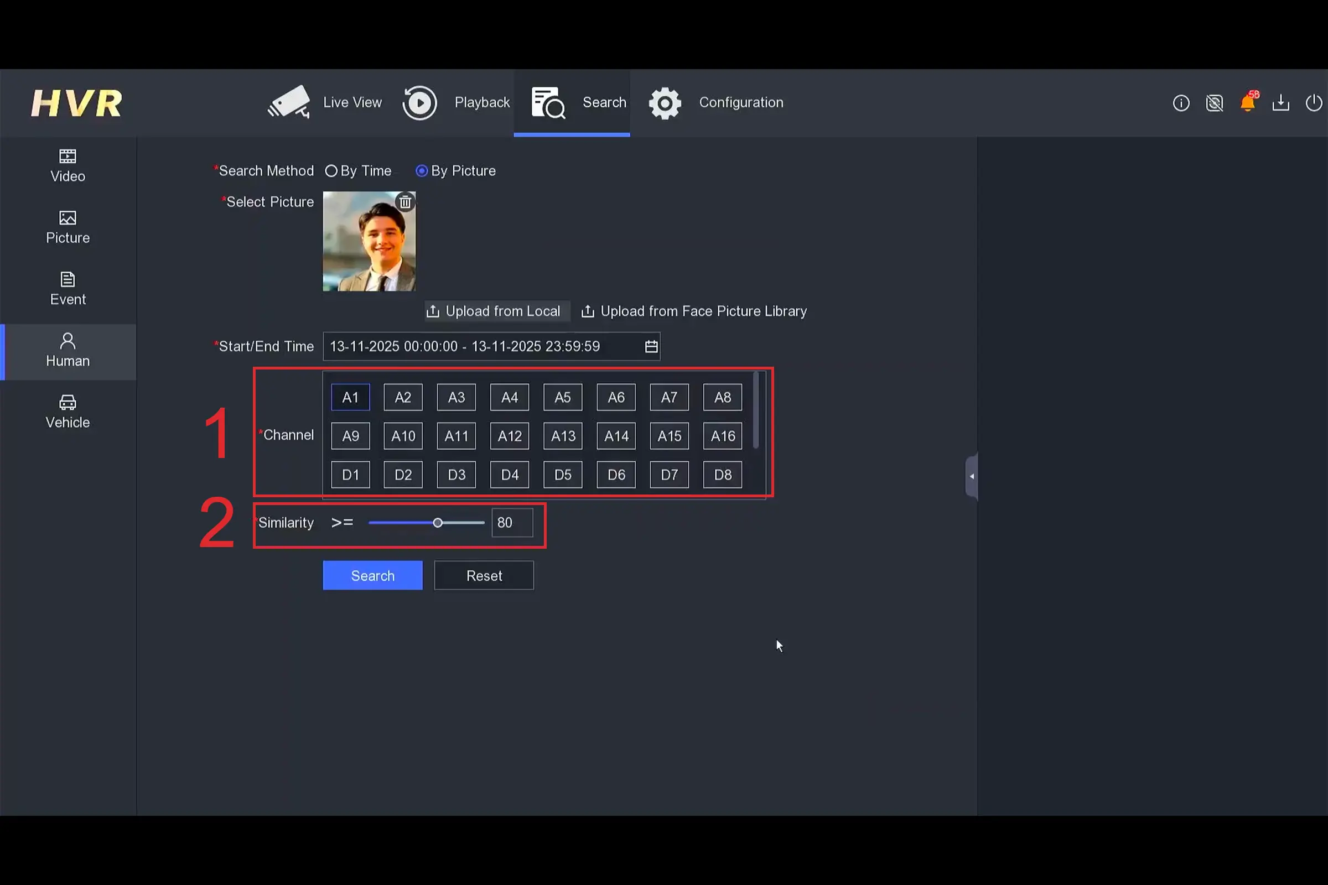The image size is (1328, 885).
Task: Click the system information icon
Action: [x=1181, y=103]
